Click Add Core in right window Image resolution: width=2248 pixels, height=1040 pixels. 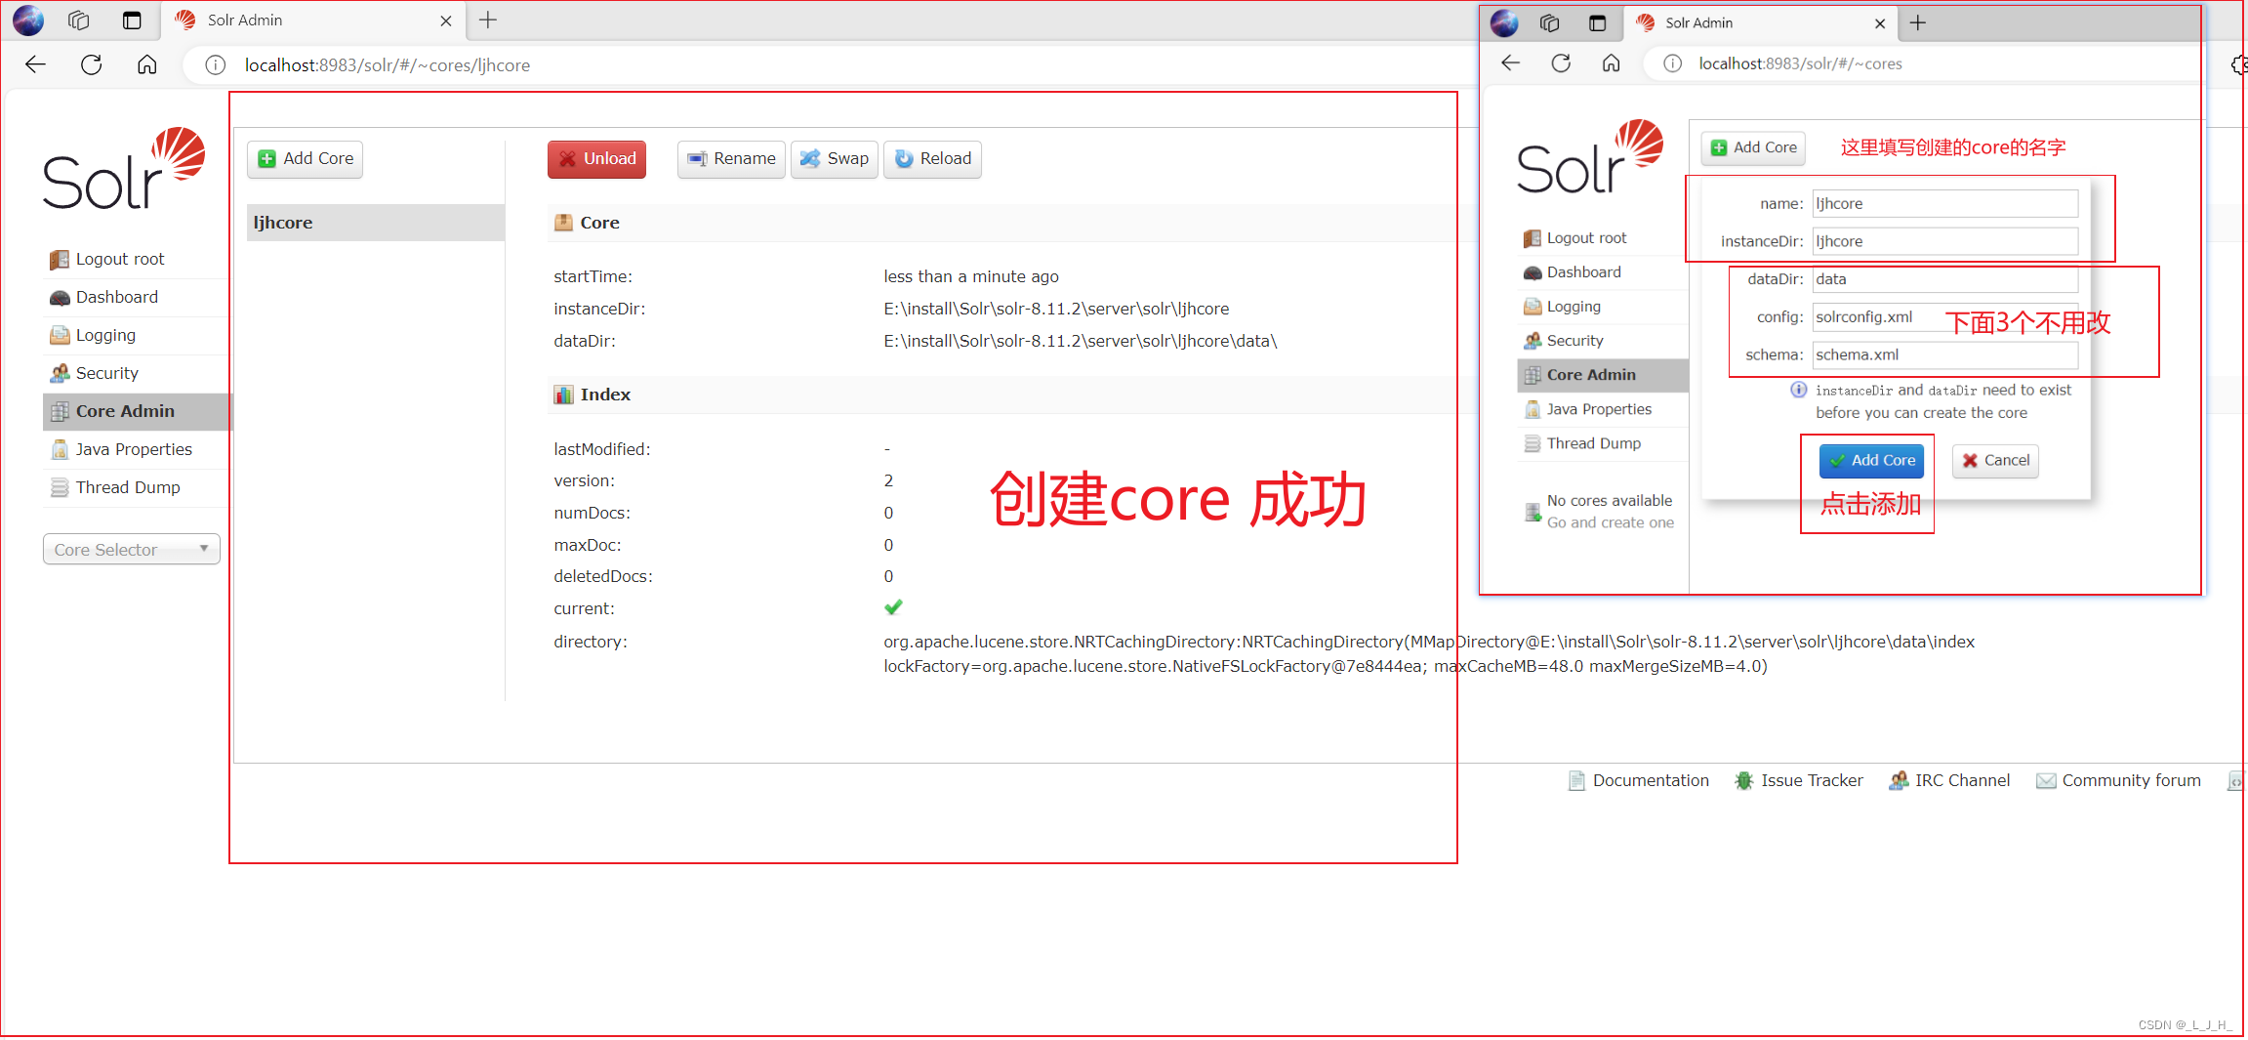pyautogui.click(x=1754, y=148)
